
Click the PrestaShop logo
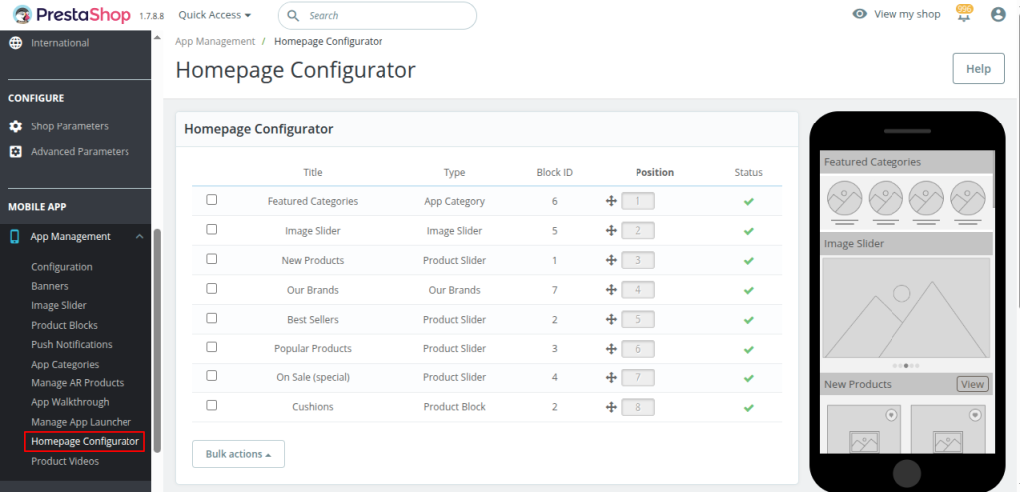[x=72, y=14]
